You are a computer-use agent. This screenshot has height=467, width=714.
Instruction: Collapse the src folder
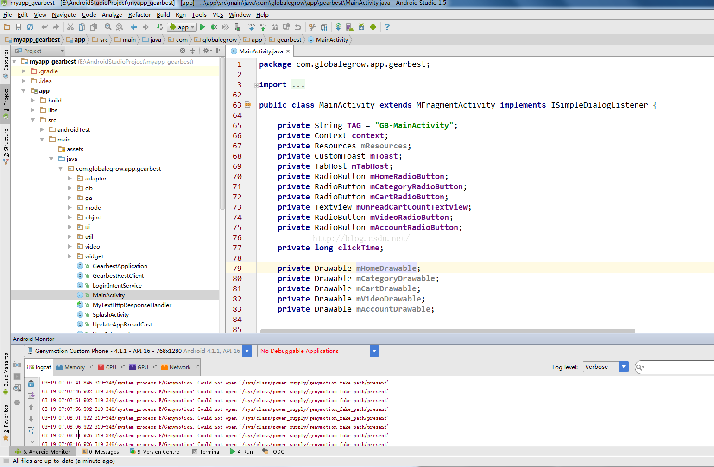pyautogui.click(x=33, y=120)
